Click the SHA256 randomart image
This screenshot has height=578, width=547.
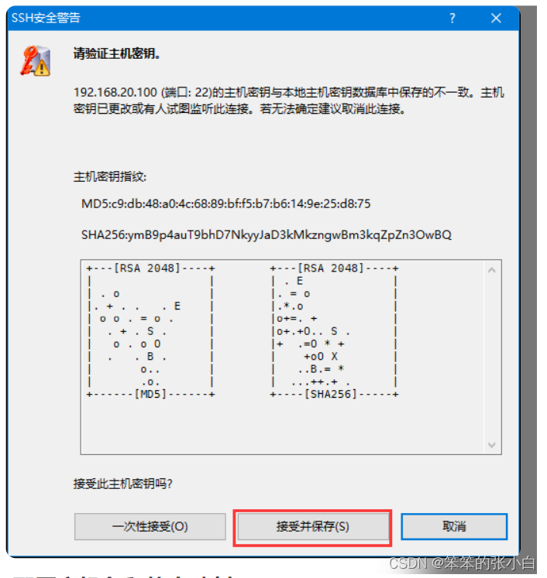pos(335,331)
